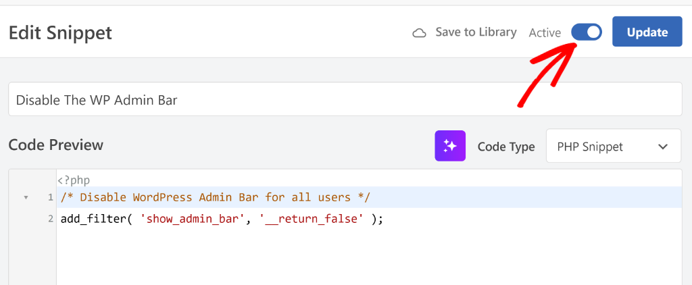692x285 pixels.
Task: Open the PHP Snippet code type dropdown
Action: click(612, 147)
